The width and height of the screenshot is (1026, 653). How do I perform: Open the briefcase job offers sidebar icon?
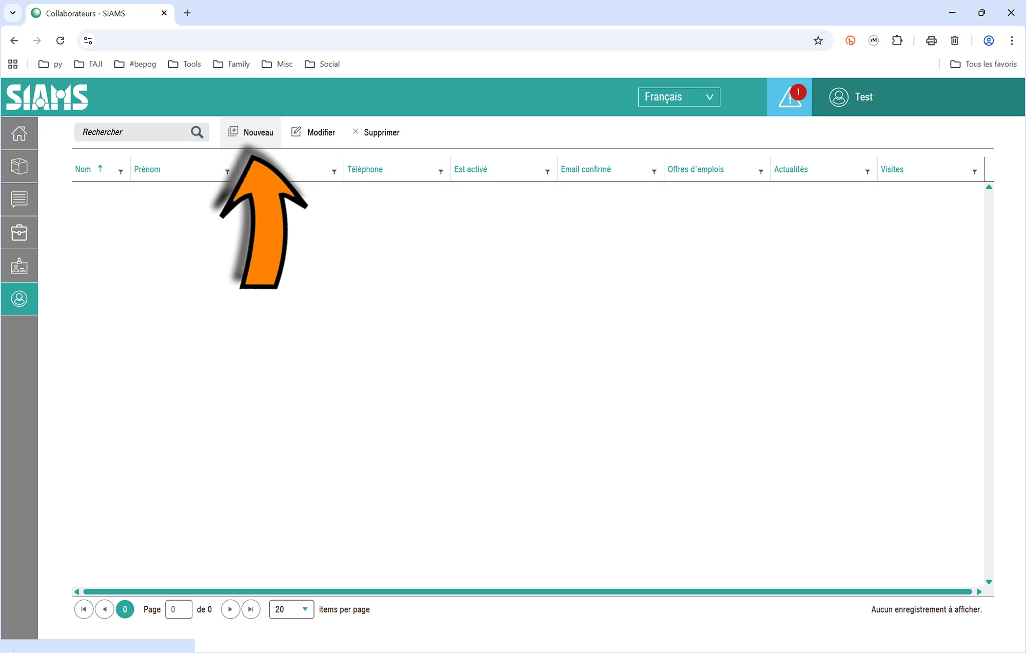pyautogui.click(x=19, y=232)
